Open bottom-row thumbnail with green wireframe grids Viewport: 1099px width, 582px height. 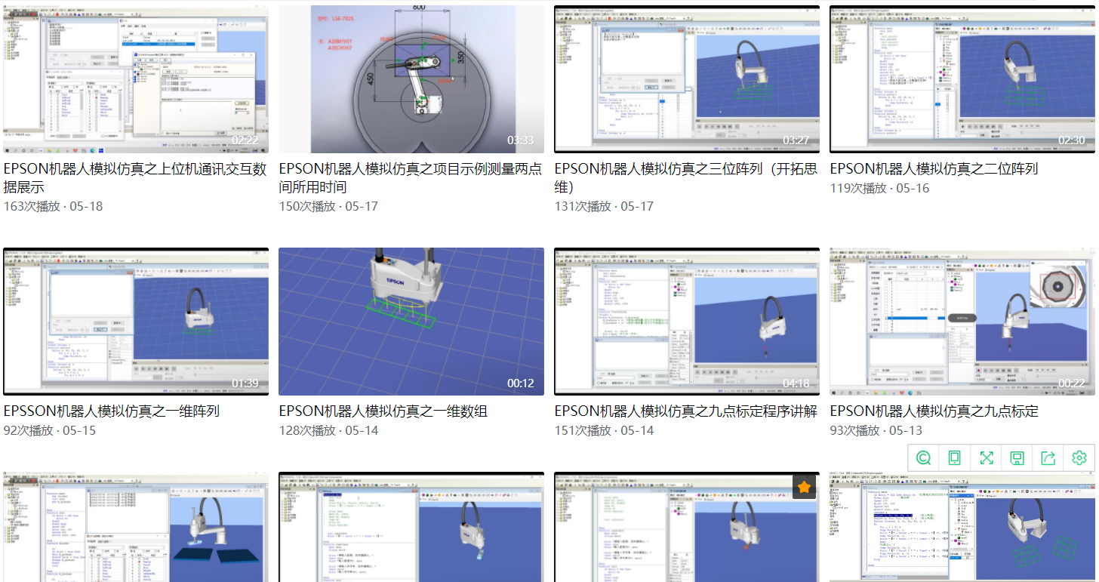tap(962, 528)
